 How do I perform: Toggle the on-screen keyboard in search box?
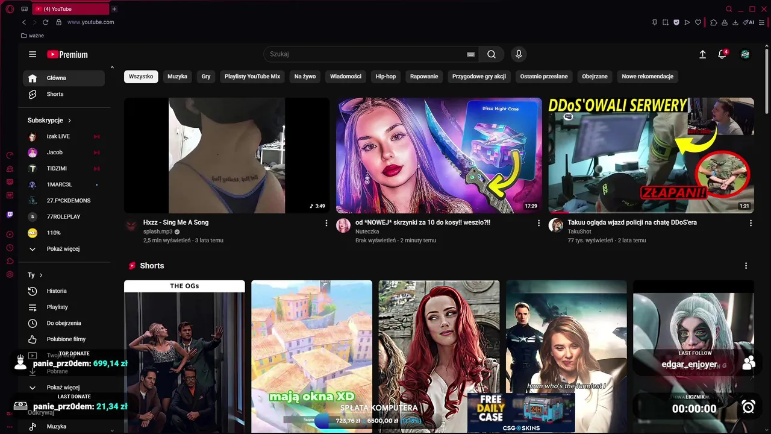(x=470, y=54)
